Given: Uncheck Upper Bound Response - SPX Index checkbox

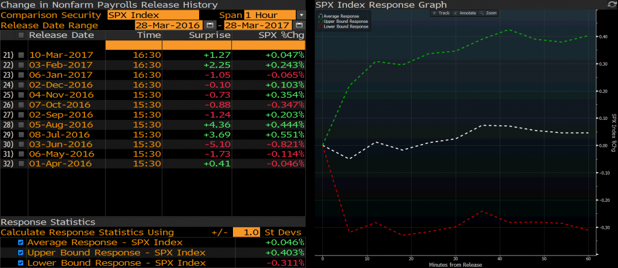Looking at the screenshot, I should (21, 253).
